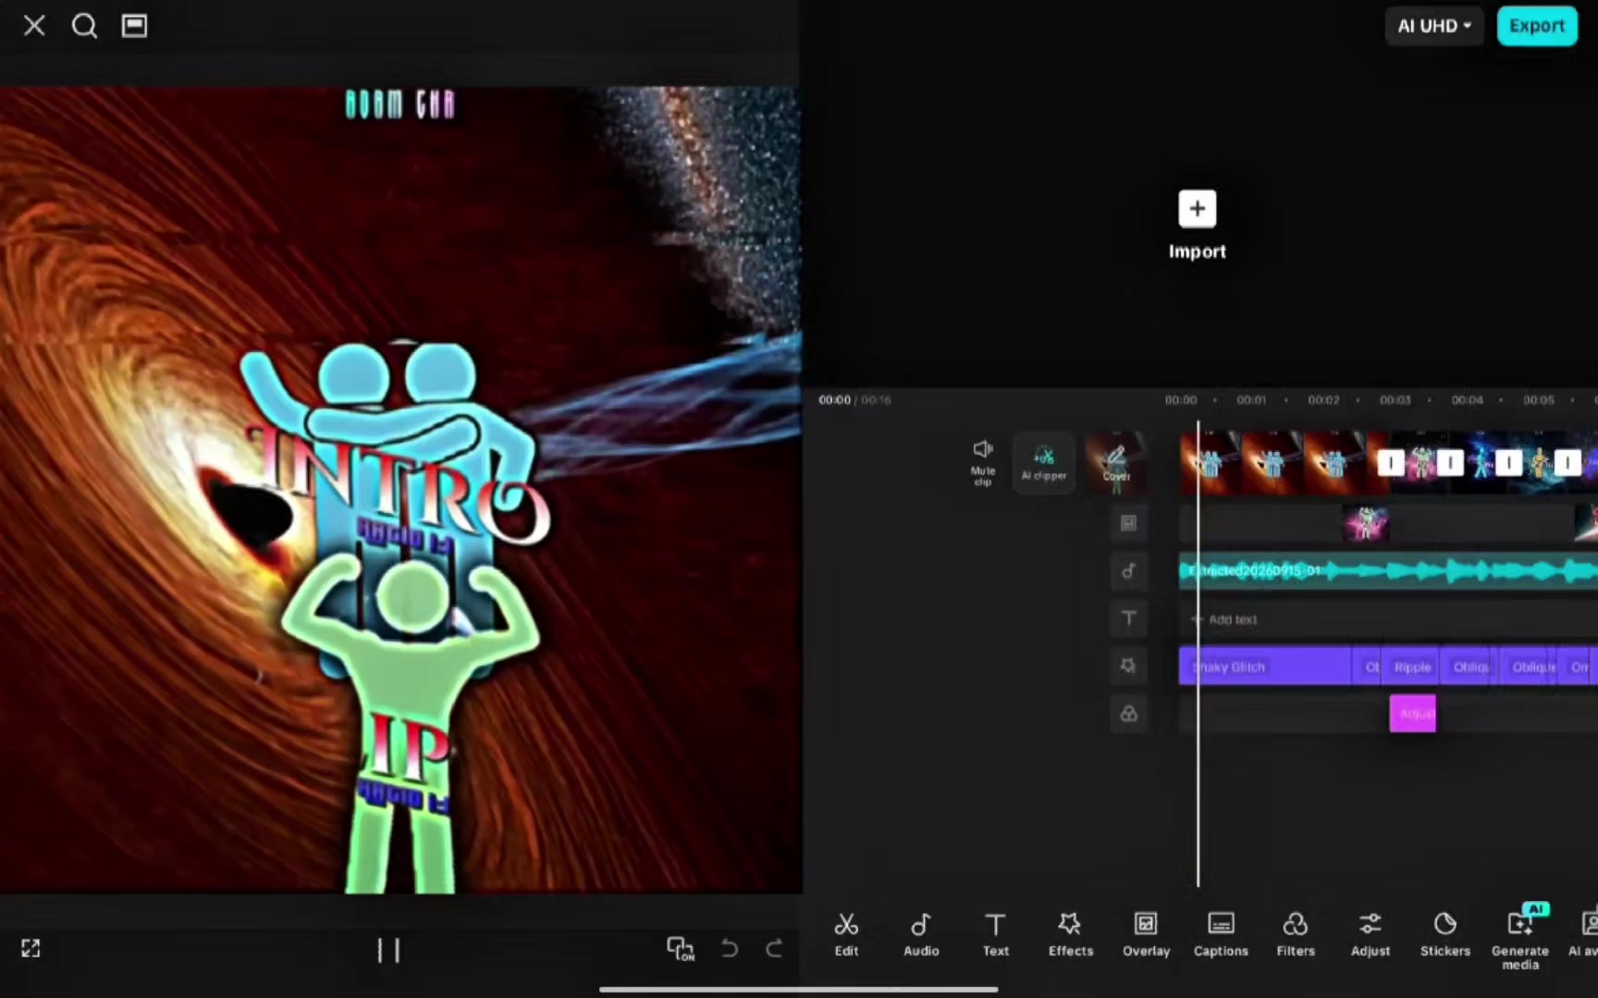The image size is (1598, 998).
Task: Open the Effects tool
Action: click(1071, 934)
